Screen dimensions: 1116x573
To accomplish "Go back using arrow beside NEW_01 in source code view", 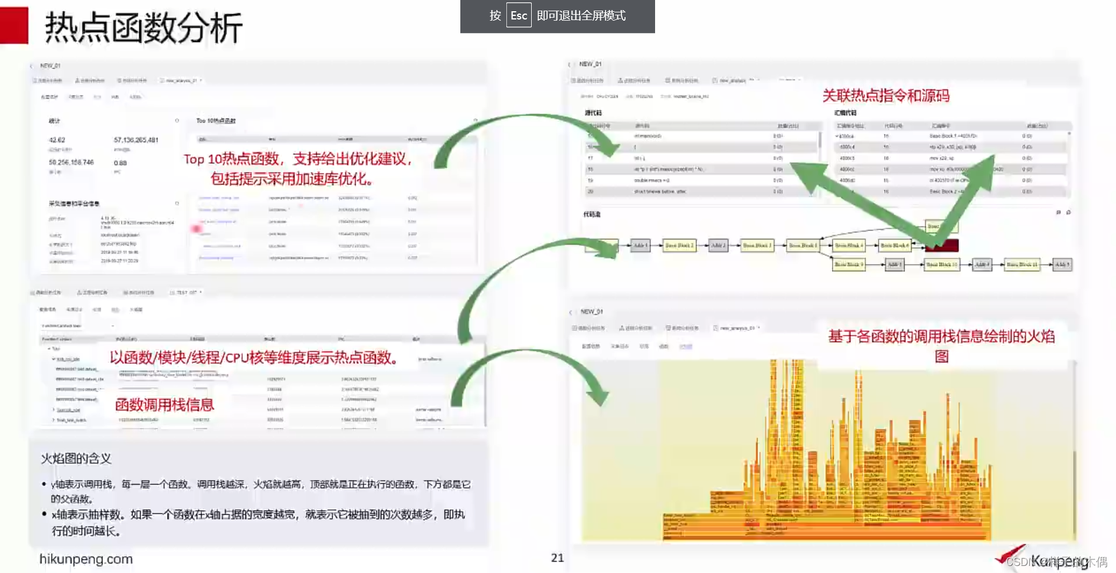I will coord(570,64).
